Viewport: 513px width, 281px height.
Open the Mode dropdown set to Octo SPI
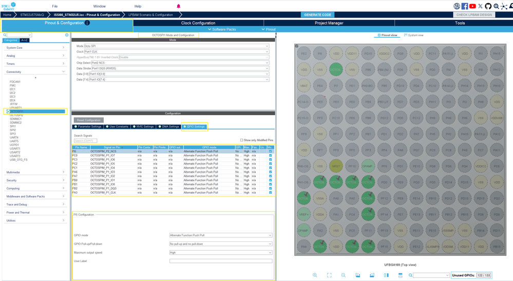point(176,46)
